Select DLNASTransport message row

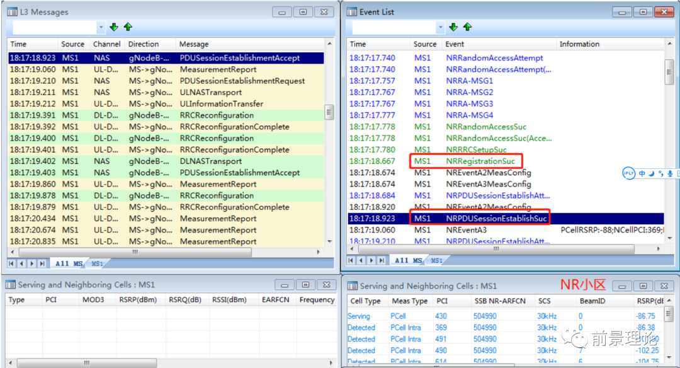pos(166,161)
